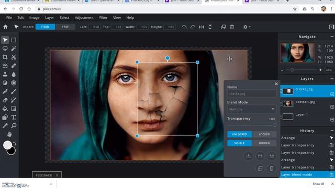Select the Cutout scissors tool
Screen dimensions: 335x188
click(14, 57)
